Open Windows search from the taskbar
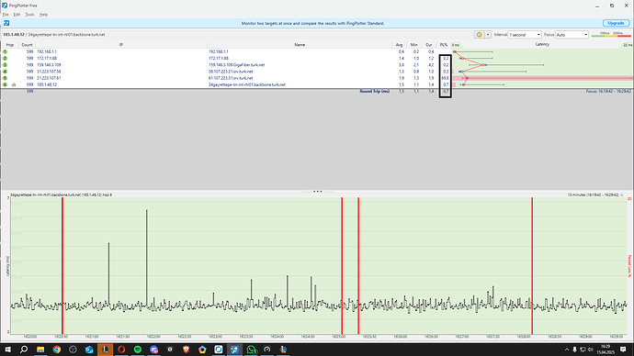Screen dimensions: 634x356 [x=24, y=350]
